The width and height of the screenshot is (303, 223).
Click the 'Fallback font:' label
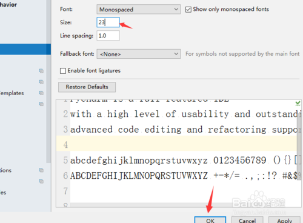tap(77, 54)
